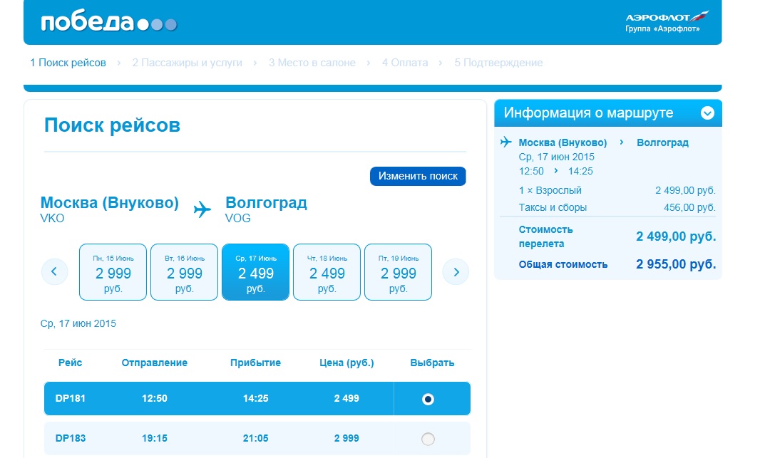770x458 pixels.
Task: Select flight DP183 radio button
Action: pos(428,439)
